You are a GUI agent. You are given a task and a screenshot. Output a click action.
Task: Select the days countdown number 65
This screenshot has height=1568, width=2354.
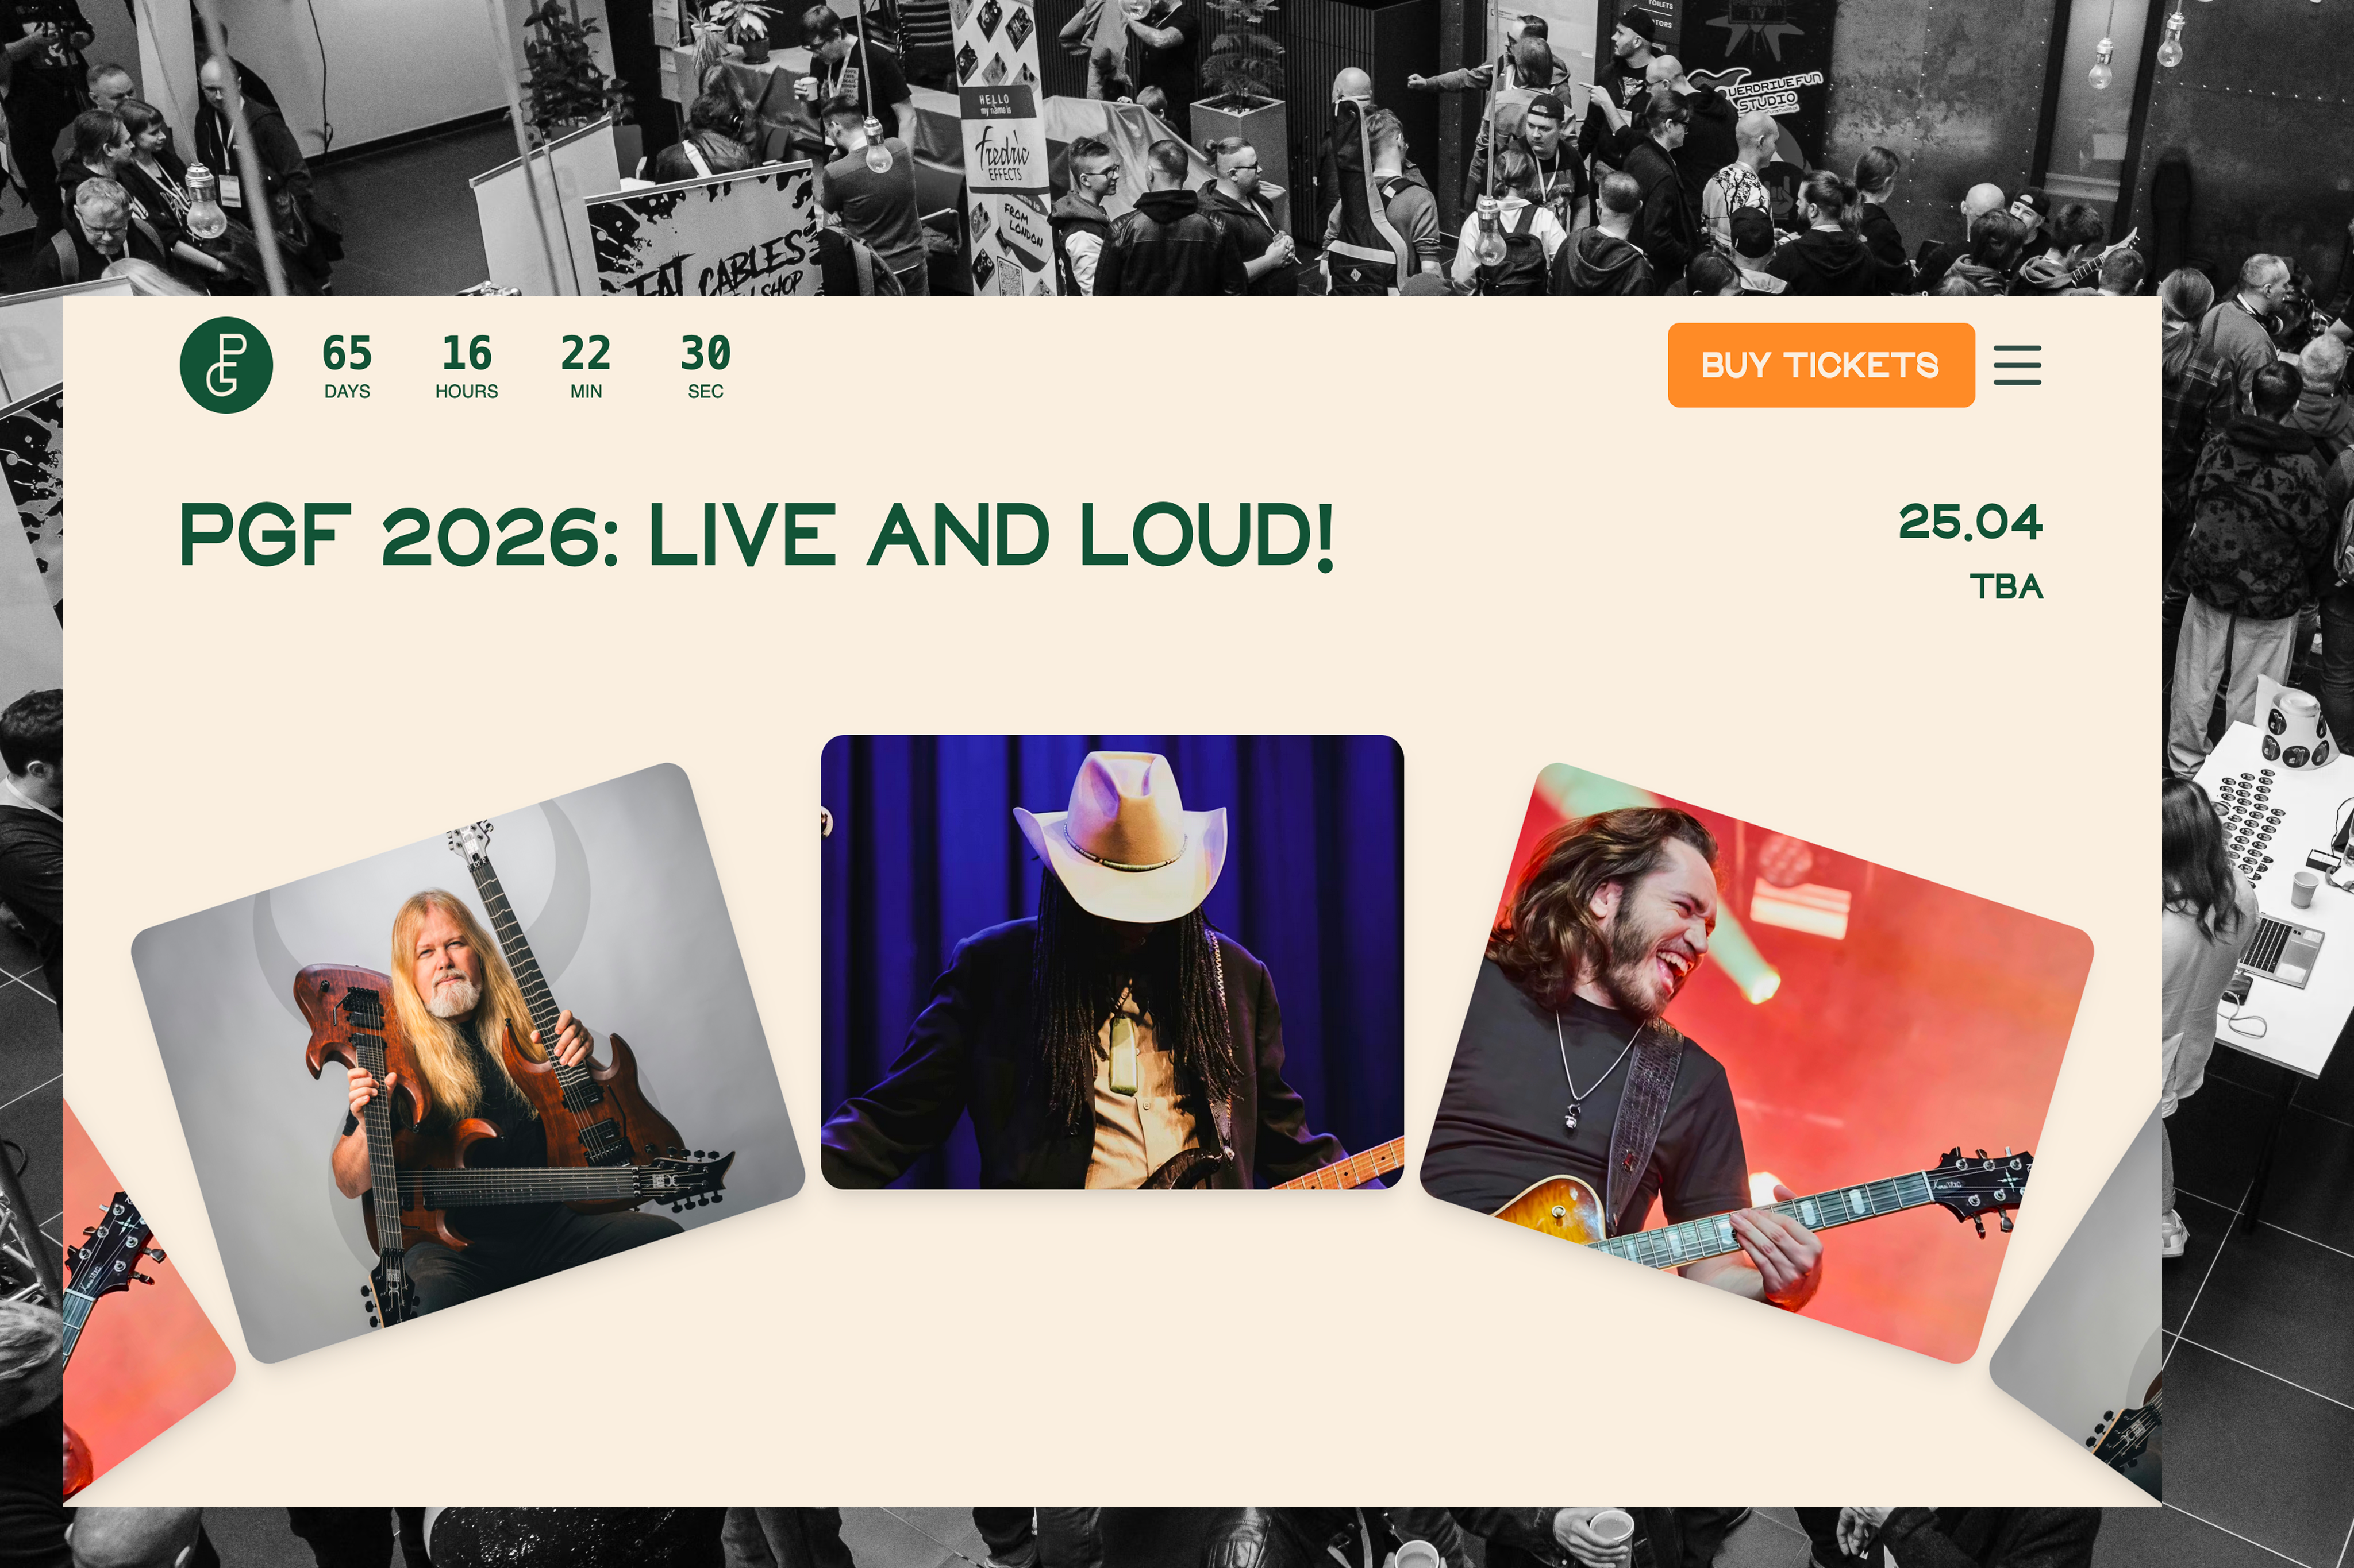[347, 353]
